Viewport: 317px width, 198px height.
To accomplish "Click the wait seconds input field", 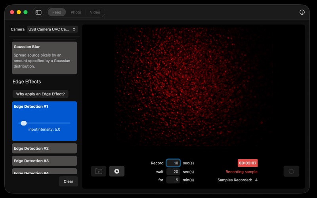I will click(x=173, y=172).
